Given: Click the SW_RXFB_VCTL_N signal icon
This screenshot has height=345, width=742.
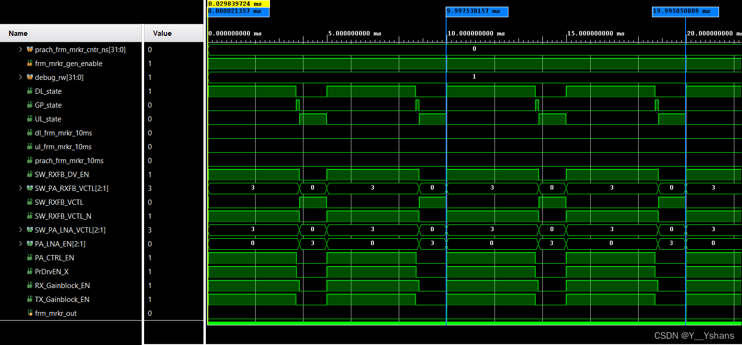Looking at the screenshot, I should tap(30, 216).
